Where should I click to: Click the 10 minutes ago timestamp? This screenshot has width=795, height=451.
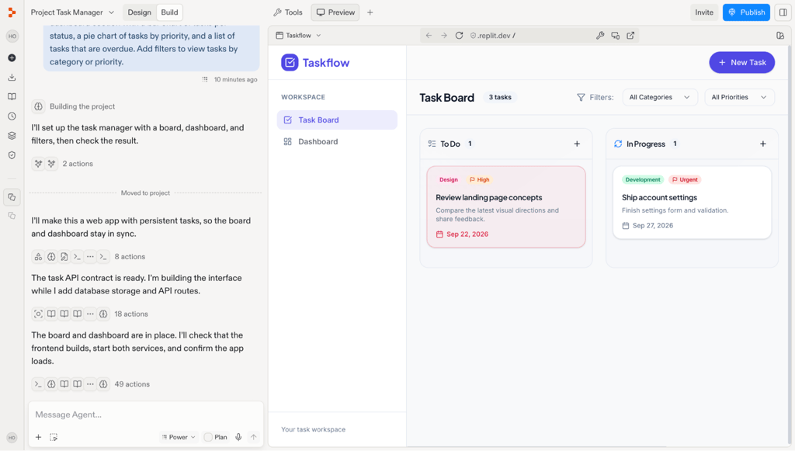pos(235,79)
